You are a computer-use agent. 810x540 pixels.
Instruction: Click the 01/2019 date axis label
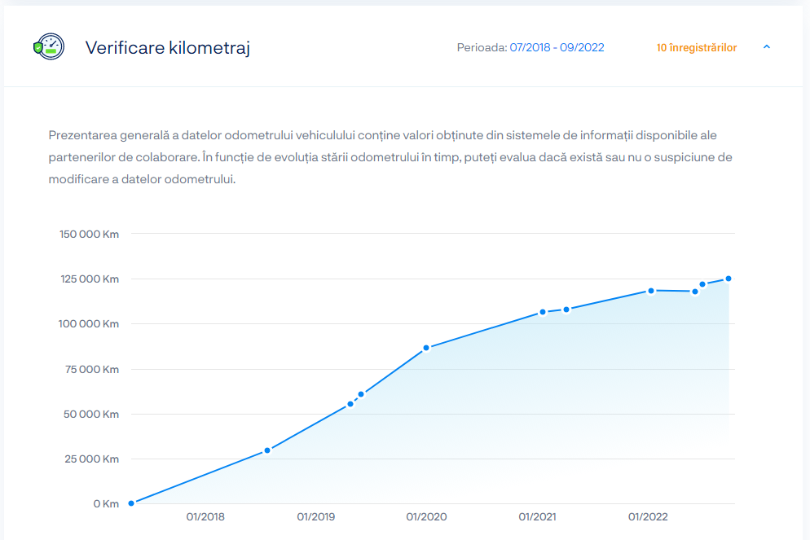315,516
